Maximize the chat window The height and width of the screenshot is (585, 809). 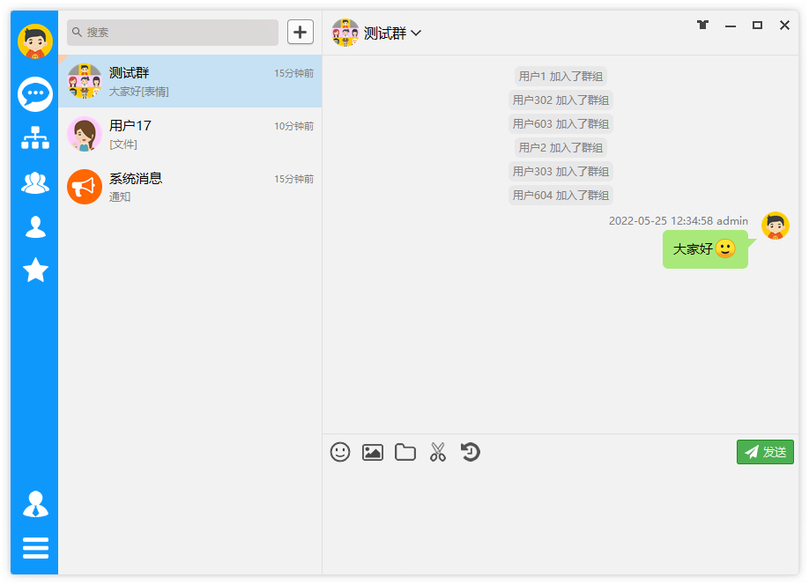757,25
